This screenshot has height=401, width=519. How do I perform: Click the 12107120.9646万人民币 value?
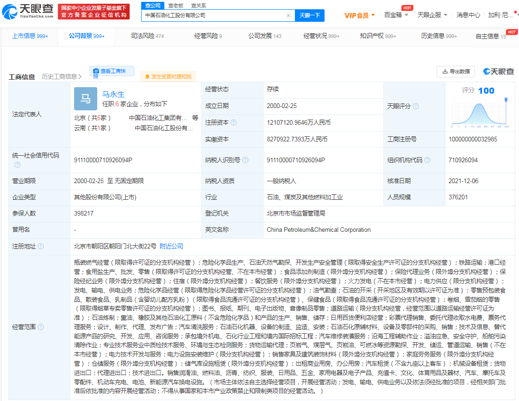tap(299, 123)
